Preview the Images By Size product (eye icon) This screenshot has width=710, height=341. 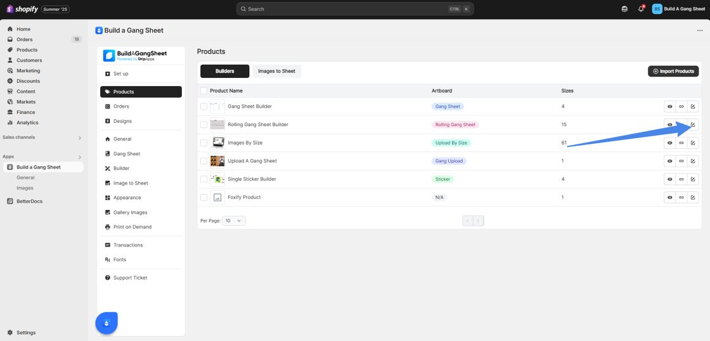(x=669, y=143)
